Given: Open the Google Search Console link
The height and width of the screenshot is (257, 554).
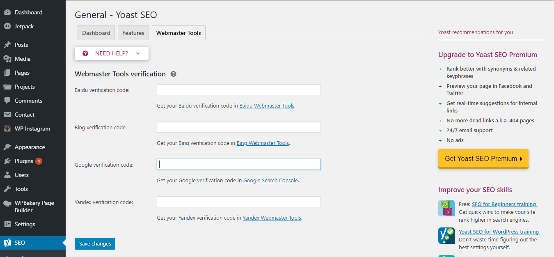Looking at the screenshot, I should (x=270, y=181).
